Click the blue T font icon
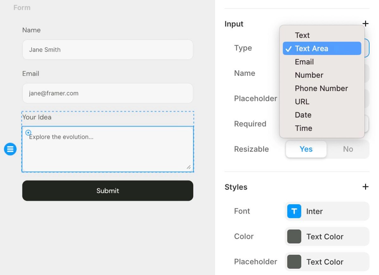The height and width of the screenshot is (275, 379). 294,211
